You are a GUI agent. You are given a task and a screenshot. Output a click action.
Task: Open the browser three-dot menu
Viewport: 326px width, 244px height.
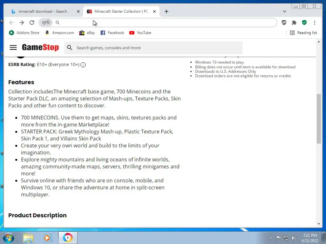click(x=315, y=23)
